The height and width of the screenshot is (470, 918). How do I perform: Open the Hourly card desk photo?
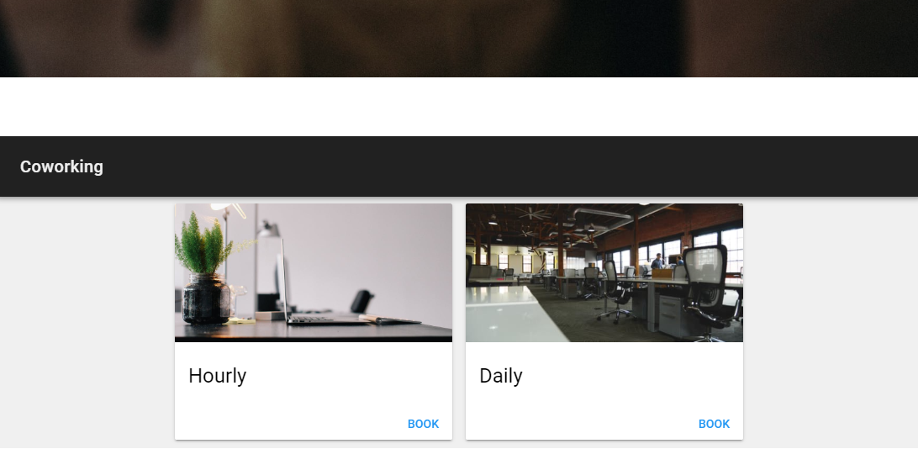pyautogui.click(x=314, y=272)
